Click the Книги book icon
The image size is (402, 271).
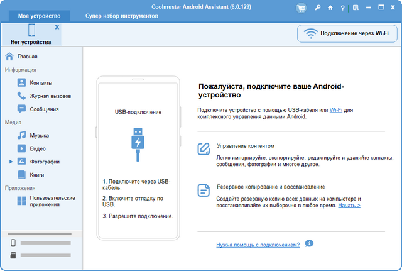(21, 175)
